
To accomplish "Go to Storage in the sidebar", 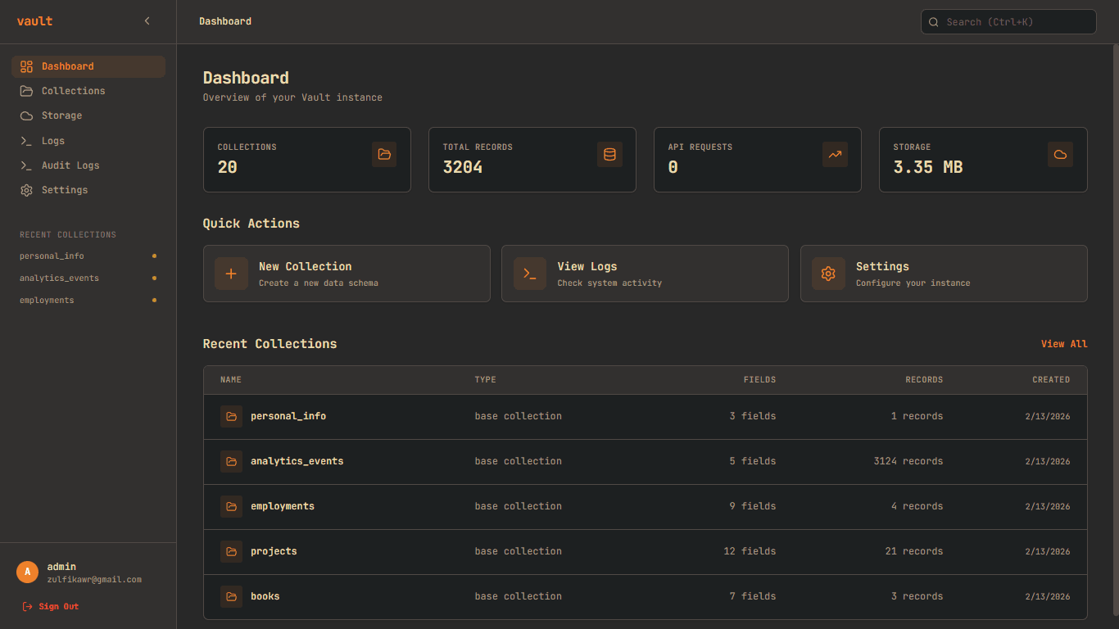I will click(x=88, y=115).
